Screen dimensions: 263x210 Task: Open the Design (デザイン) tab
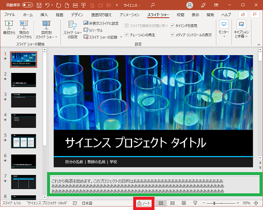(x=77, y=14)
